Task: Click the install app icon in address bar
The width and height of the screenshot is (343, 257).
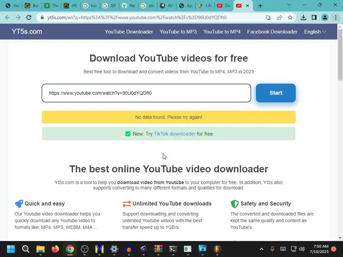Action: (x=268, y=17)
